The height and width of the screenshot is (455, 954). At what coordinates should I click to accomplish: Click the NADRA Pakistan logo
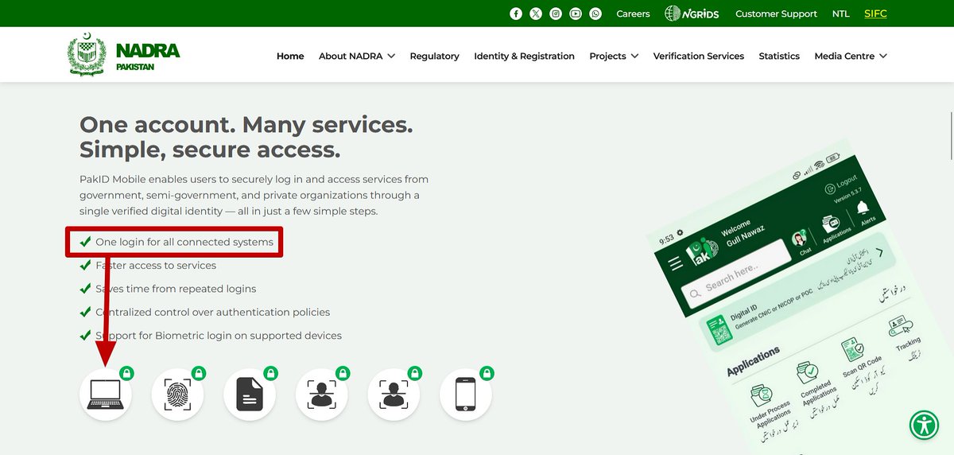tap(124, 56)
